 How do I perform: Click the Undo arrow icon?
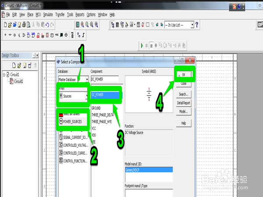click(47, 25)
